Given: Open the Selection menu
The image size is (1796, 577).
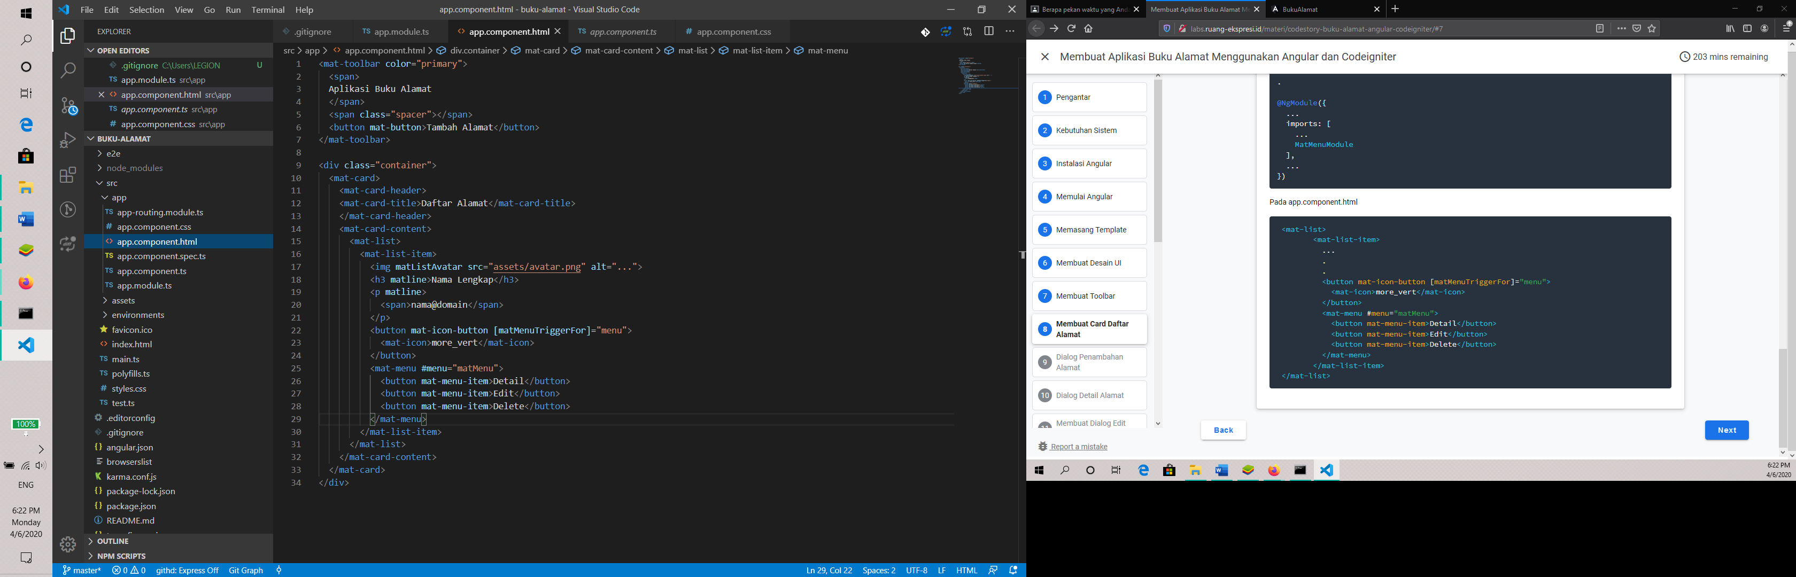Looking at the screenshot, I should pyautogui.click(x=146, y=10).
